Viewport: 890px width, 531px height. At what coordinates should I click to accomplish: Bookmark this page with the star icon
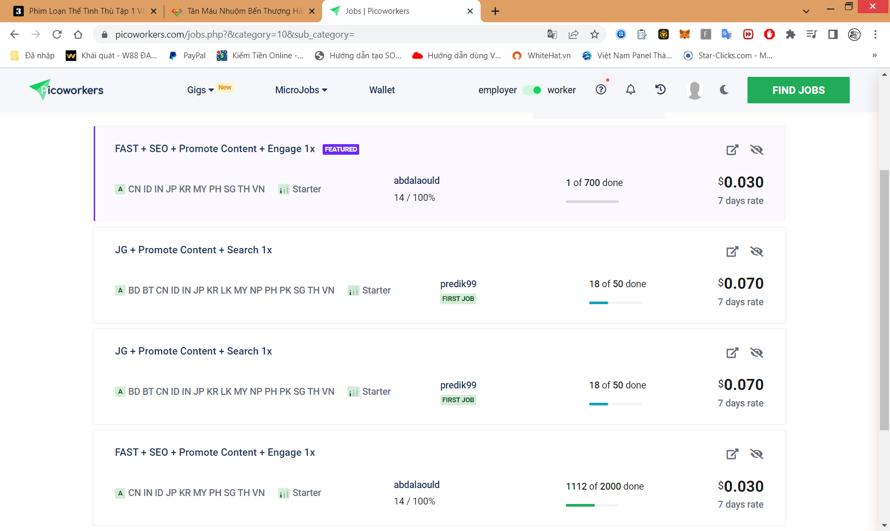tap(594, 34)
